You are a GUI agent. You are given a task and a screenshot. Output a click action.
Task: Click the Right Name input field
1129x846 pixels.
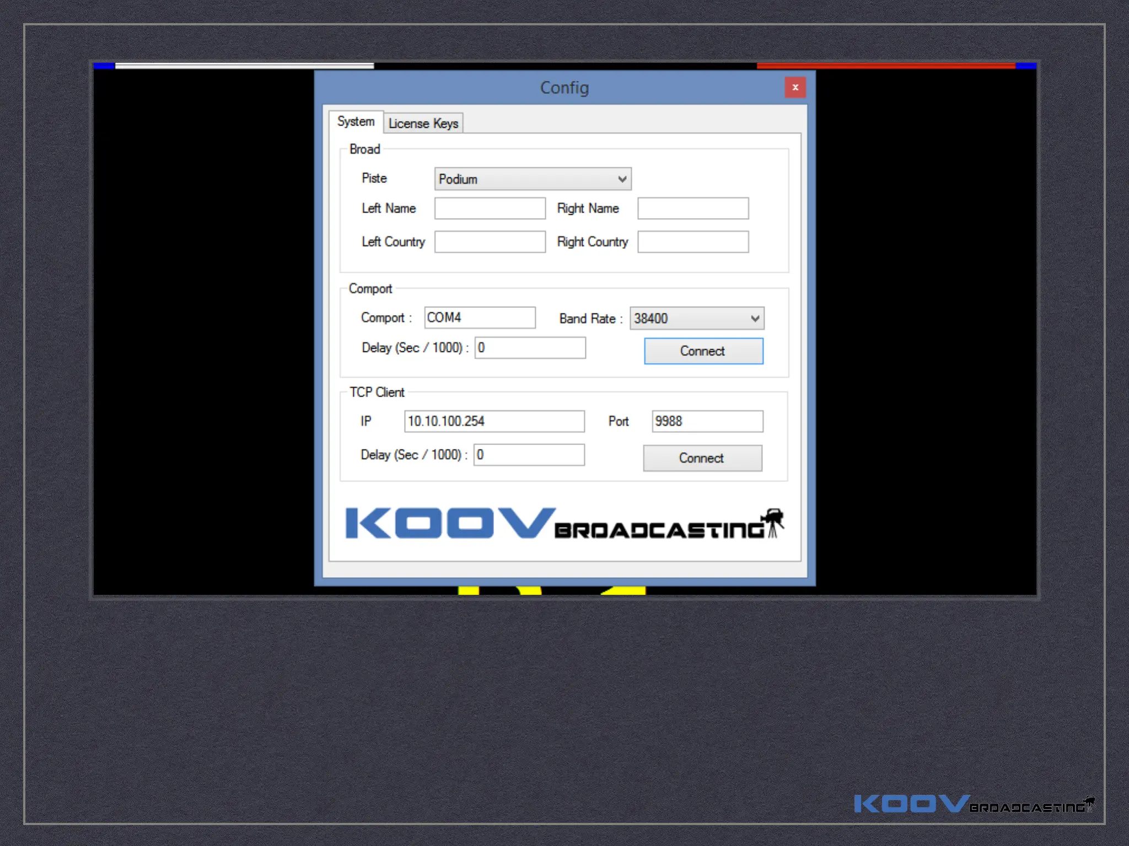[693, 208]
